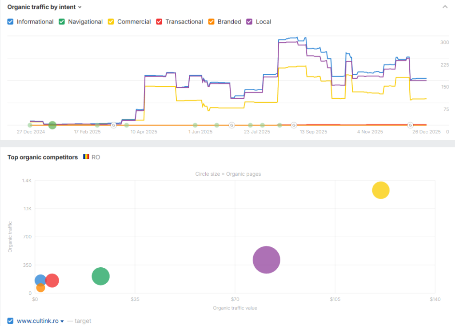Toggle the Transactional checkbox
This screenshot has width=455, height=326.
point(160,22)
